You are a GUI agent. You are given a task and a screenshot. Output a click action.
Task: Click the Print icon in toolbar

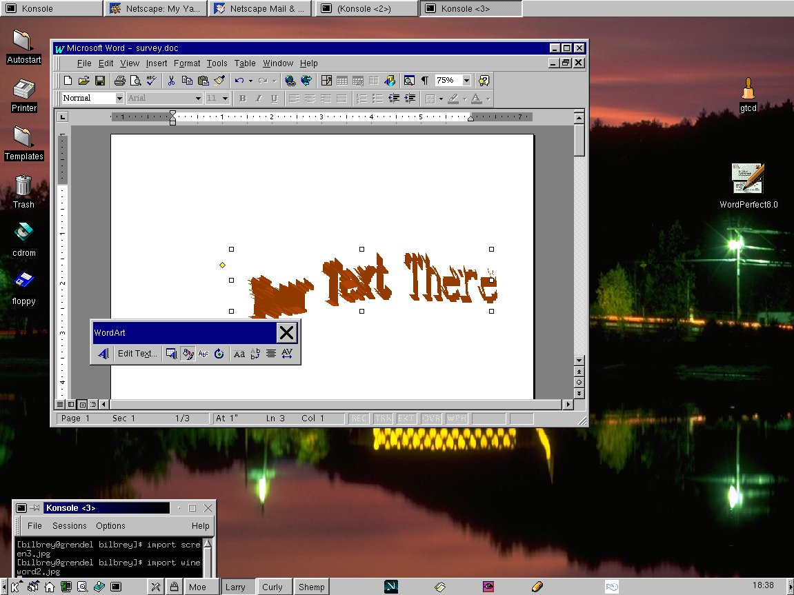pos(120,81)
